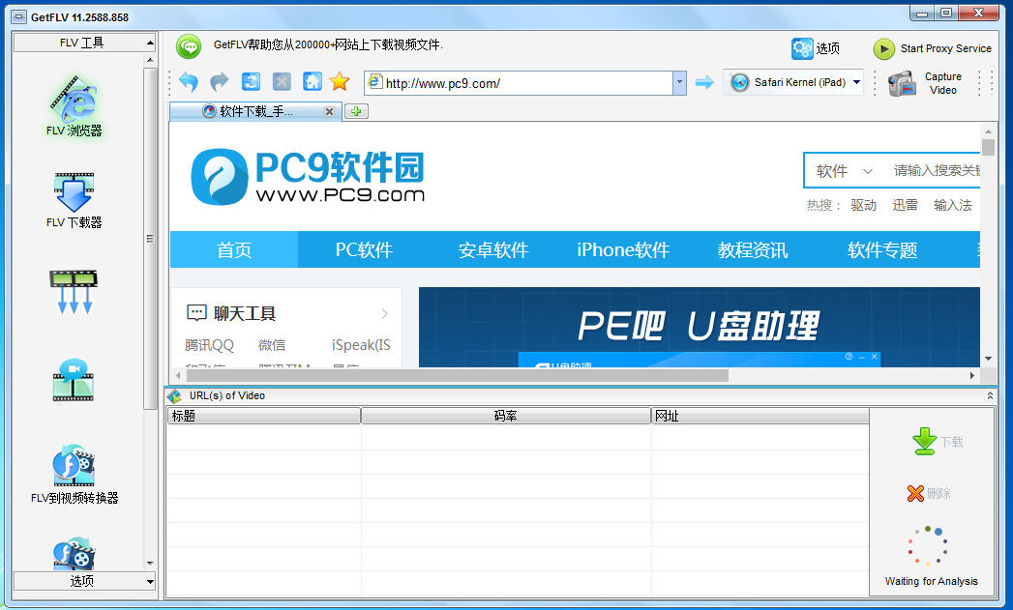Screen dimensions: 1013x610
Task: Select the bottom Flash converter sidebar icon
Action: point(74,553)
